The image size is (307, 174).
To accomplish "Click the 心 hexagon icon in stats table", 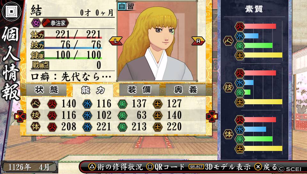I will click(x=35, y=104).
